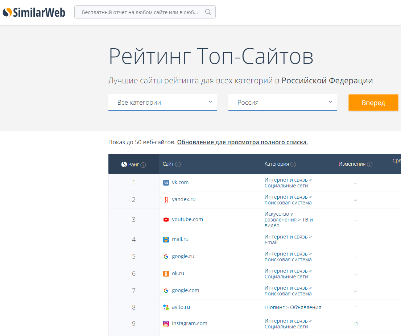
Task: Click the Изменения column header
Action: click(352, 164)
